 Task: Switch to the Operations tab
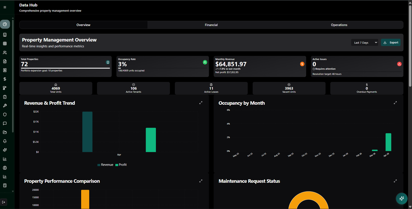click(339, 25)
